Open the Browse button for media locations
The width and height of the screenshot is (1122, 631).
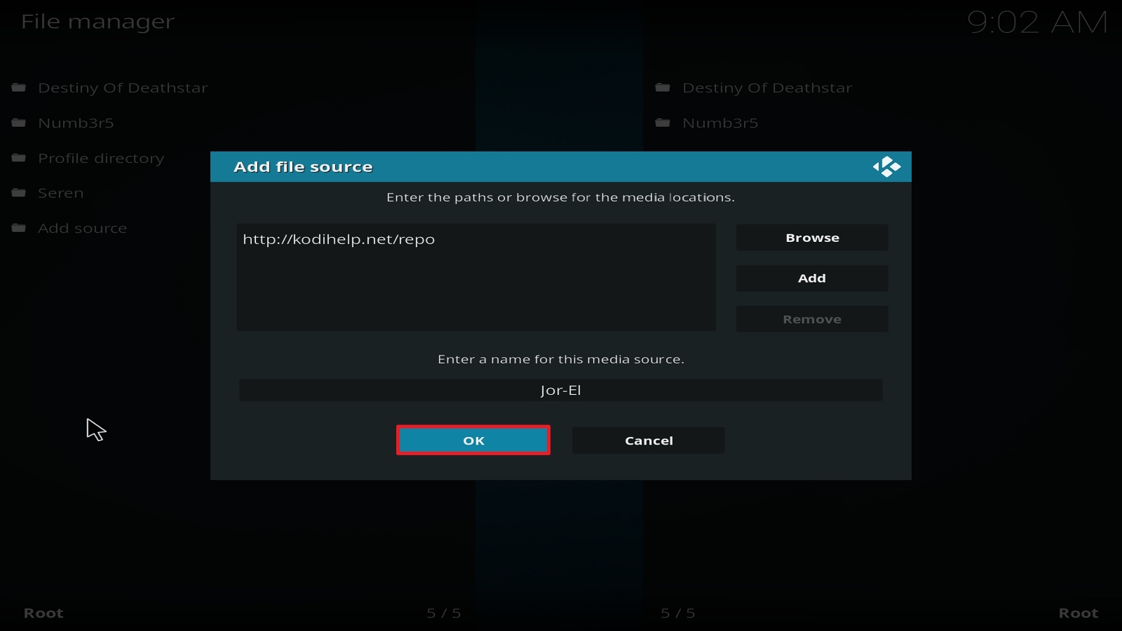tap(812, 238)
